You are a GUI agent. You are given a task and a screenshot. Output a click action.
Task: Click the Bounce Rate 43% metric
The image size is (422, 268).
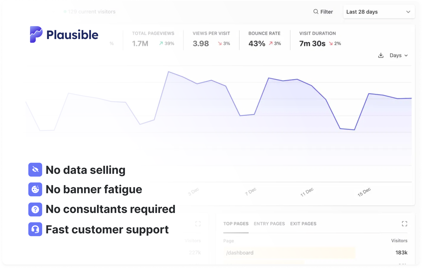click(256, 43)
